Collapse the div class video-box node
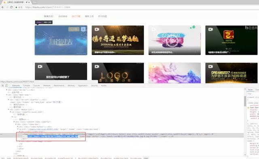Image resolution: width=259 pixels, height=159 pixels. [16, 124]
